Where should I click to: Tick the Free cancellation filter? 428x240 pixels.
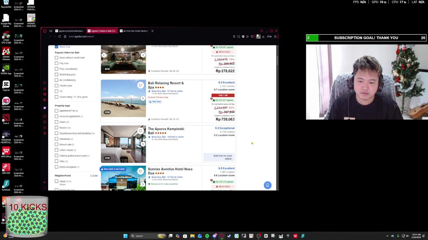(x=57, y=69)
